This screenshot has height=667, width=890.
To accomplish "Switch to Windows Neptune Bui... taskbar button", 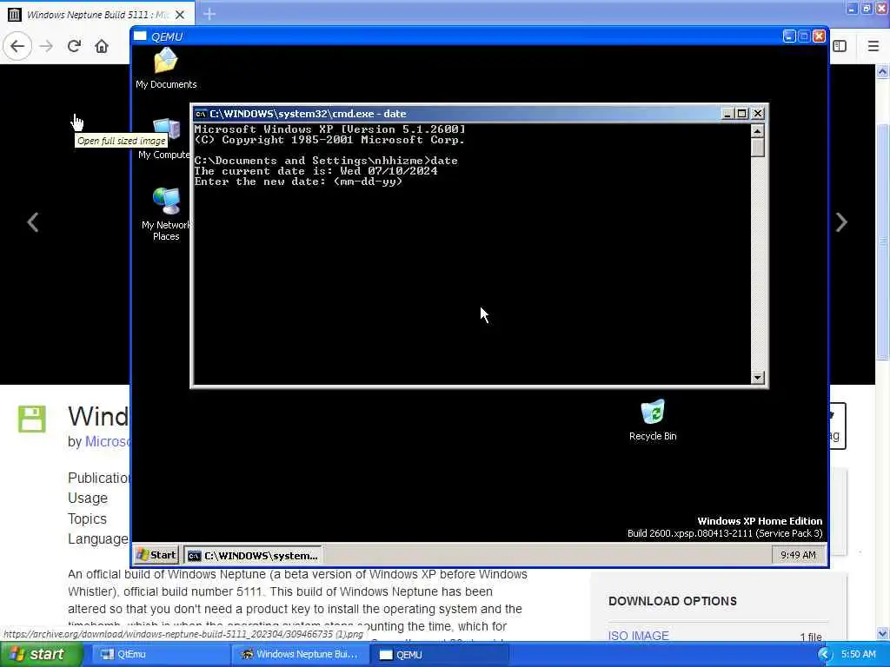I will 300,655.
